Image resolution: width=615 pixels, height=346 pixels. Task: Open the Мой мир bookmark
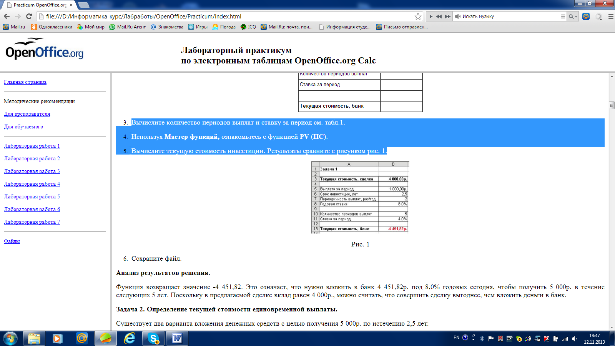(91, 27)
